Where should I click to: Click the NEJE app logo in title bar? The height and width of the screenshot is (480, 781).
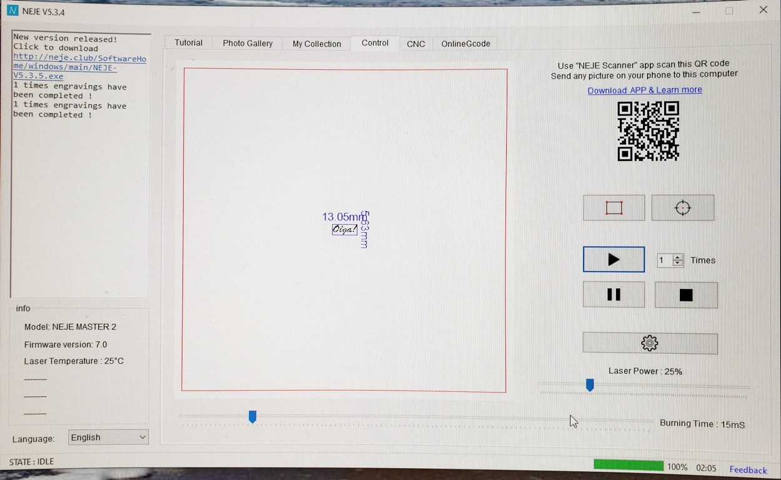(12, 11)
